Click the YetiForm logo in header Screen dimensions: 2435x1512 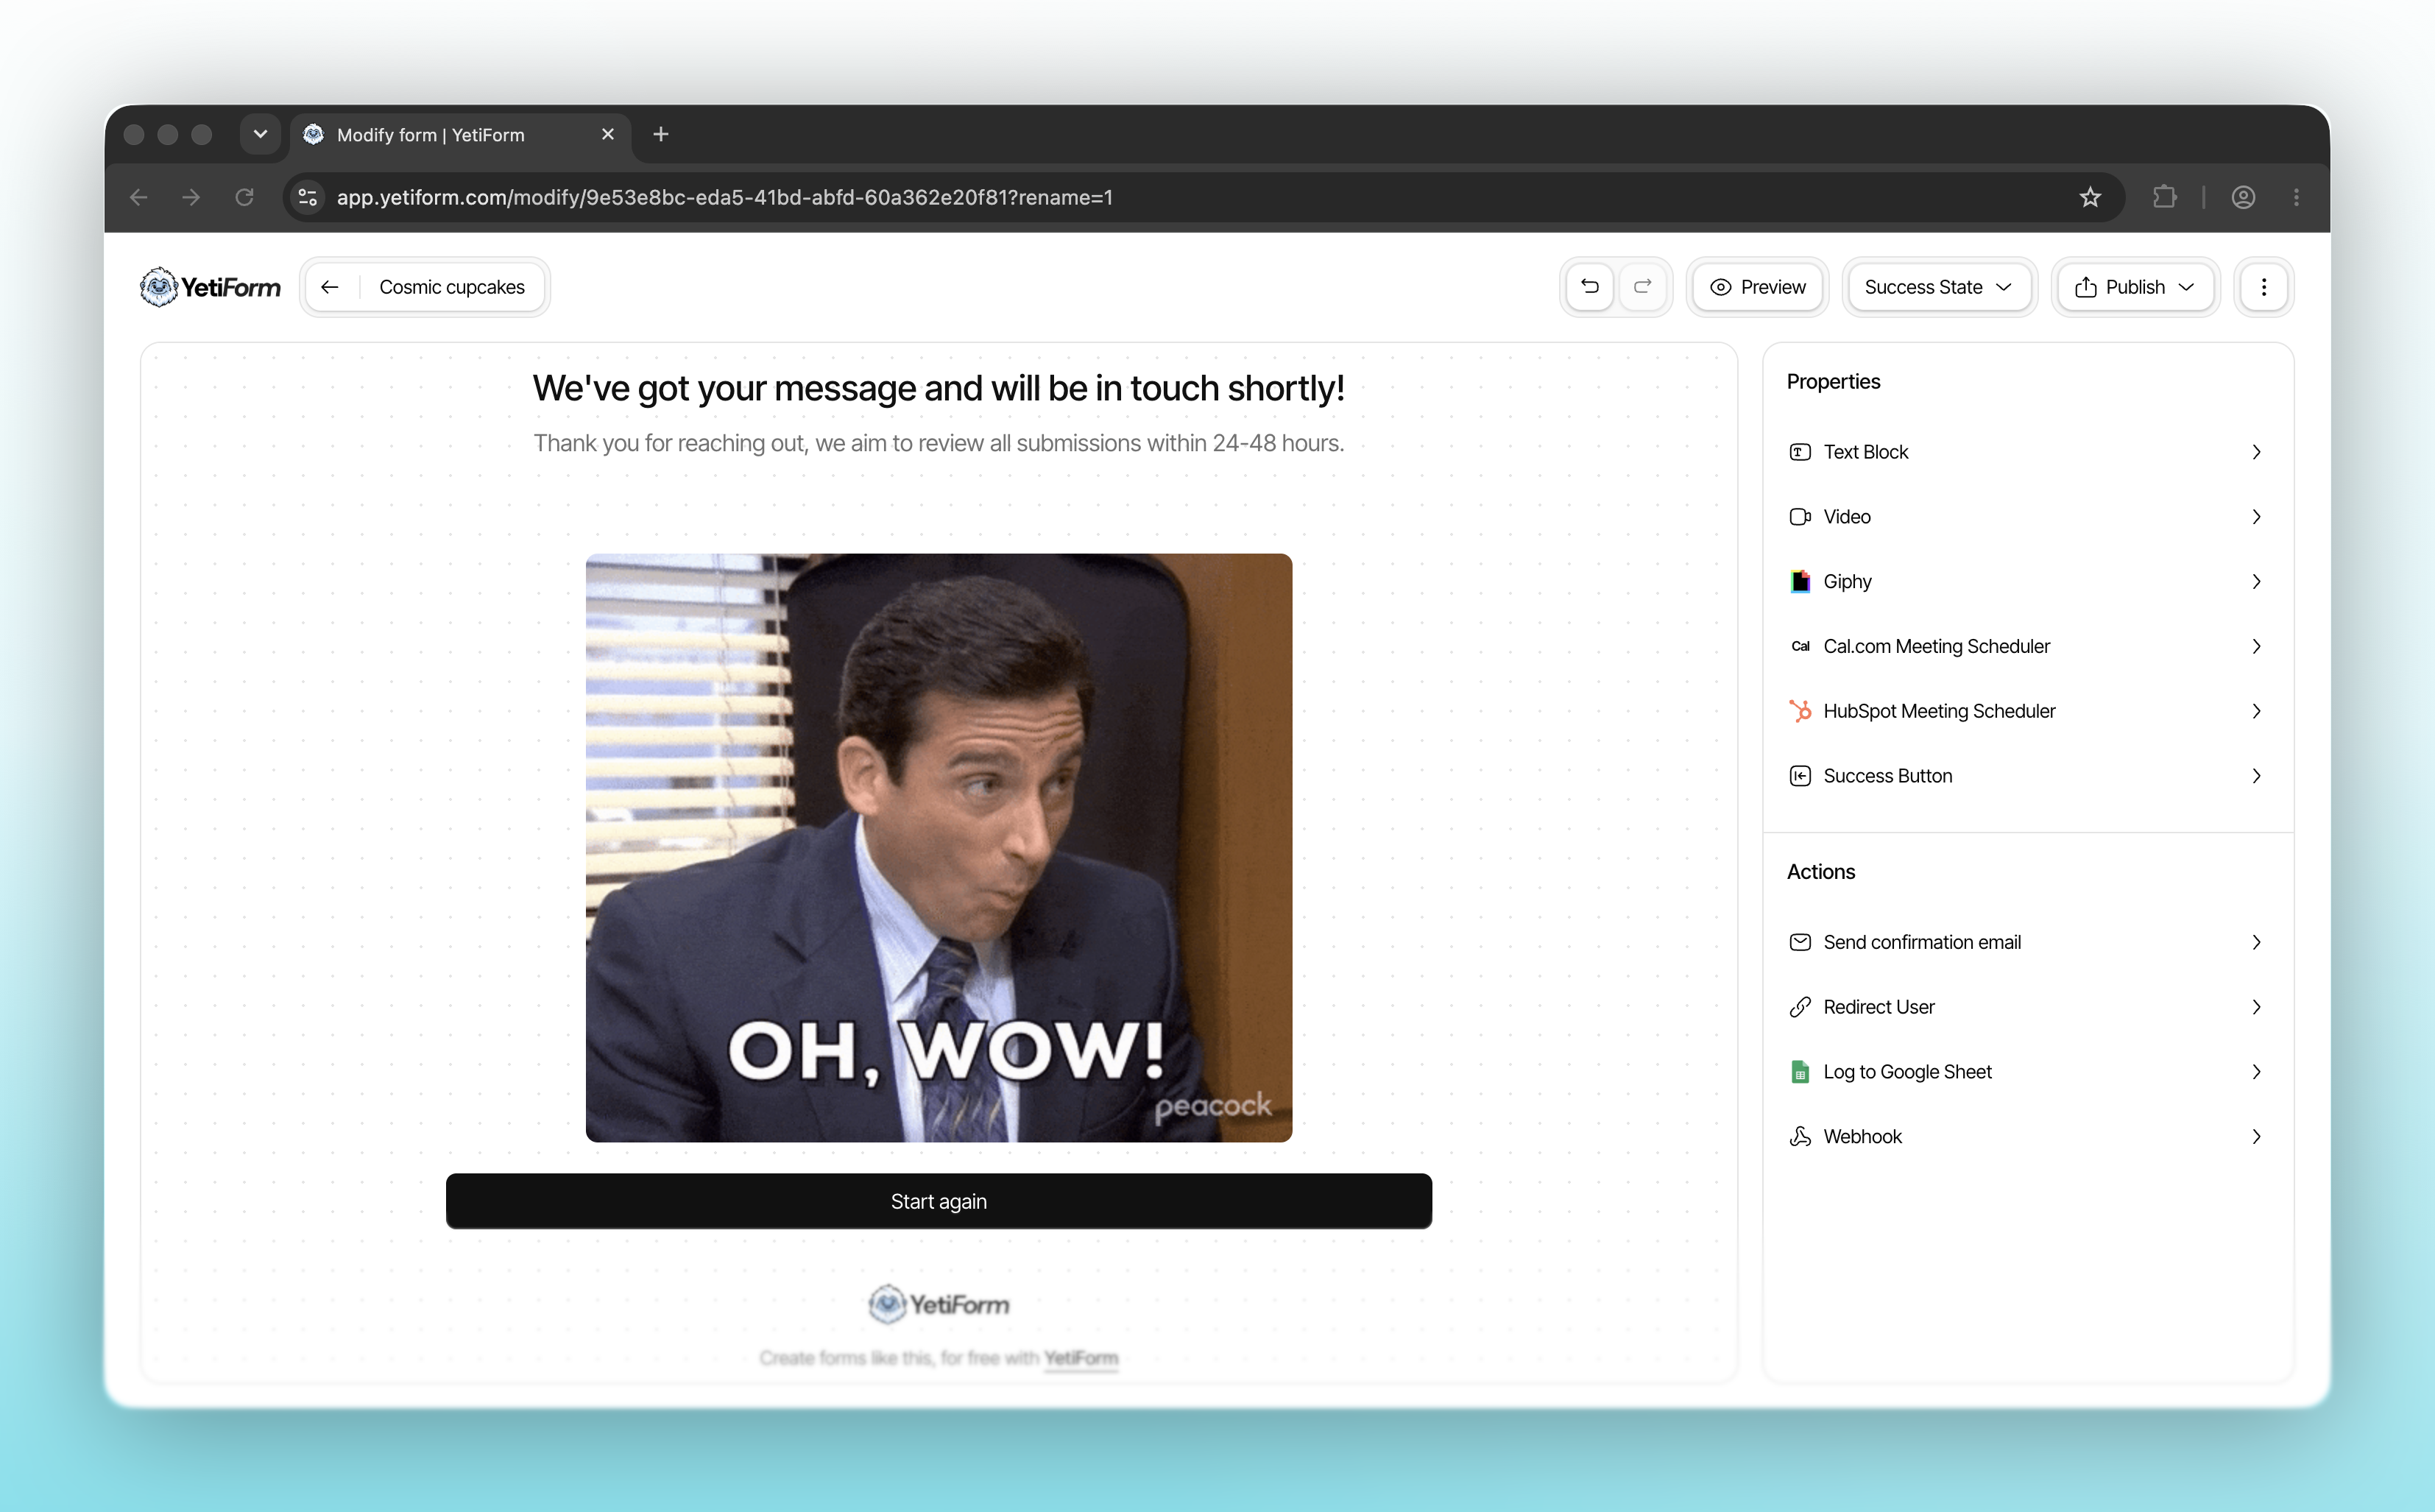click(x=210, y=287)
